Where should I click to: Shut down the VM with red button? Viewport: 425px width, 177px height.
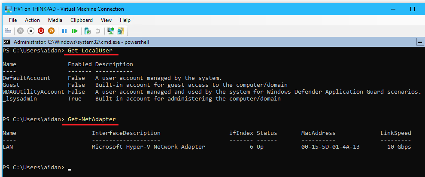coord(41,31)
